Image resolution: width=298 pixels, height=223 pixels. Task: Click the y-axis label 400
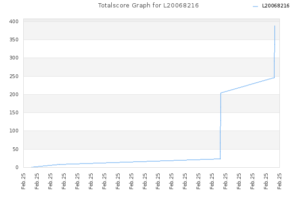pyautogui.click(x=14, y=21)
